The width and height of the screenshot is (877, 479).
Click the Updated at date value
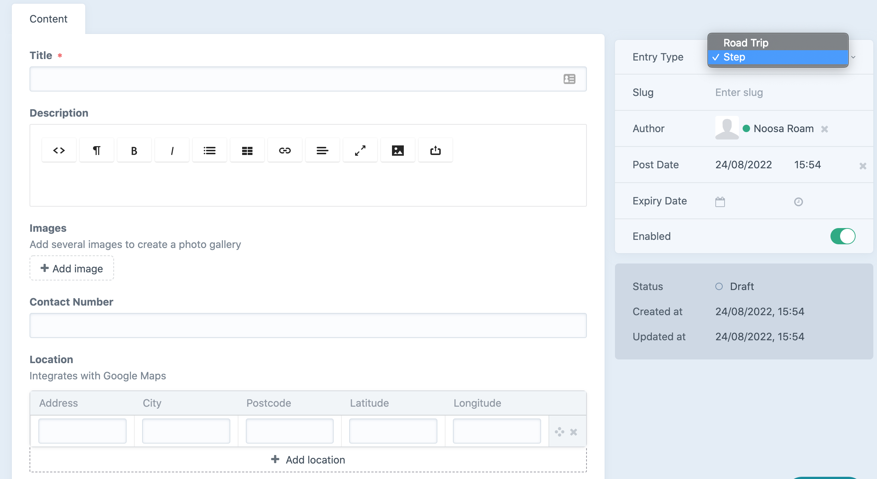(760, 337)
